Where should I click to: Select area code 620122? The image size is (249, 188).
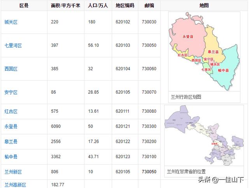click(123, 141)
